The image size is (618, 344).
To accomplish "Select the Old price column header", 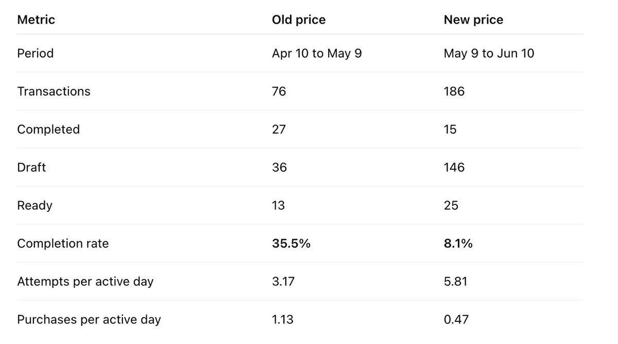I will (299, 20).
